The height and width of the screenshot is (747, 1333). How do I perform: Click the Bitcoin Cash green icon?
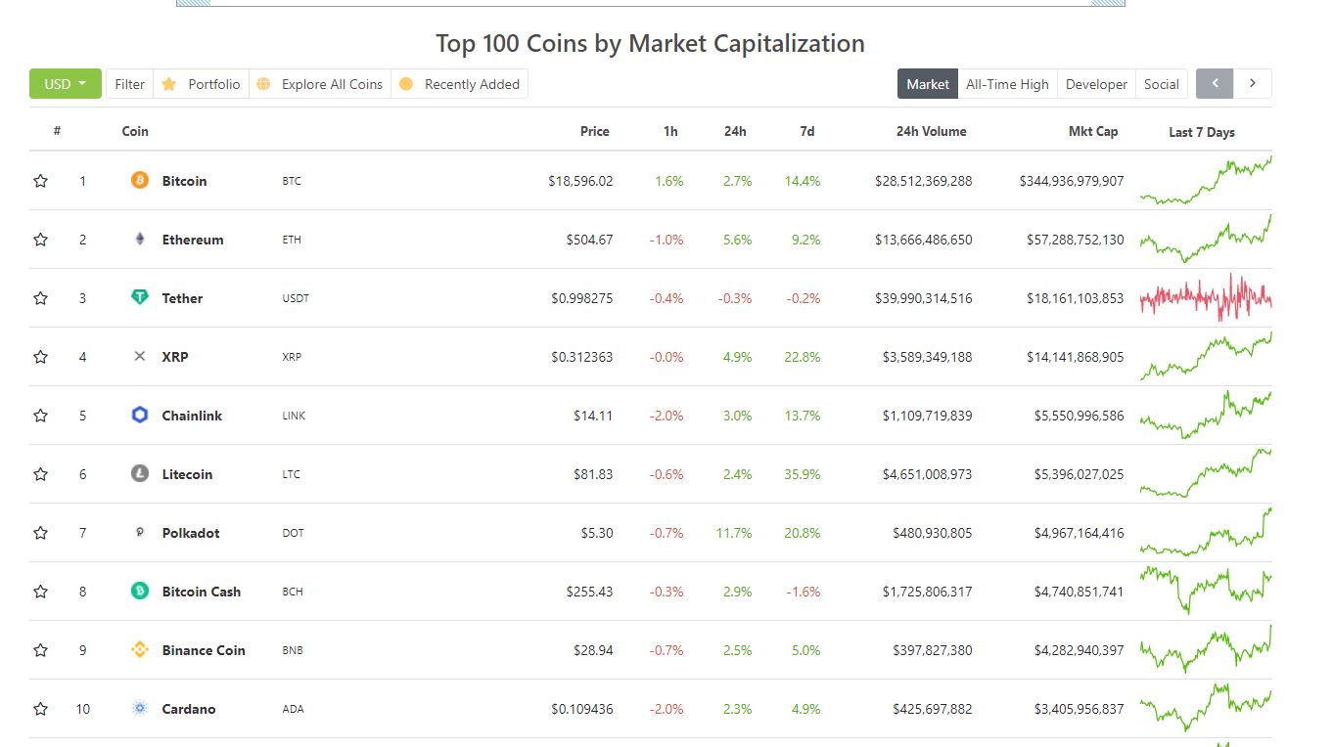(x=140, y=591)
